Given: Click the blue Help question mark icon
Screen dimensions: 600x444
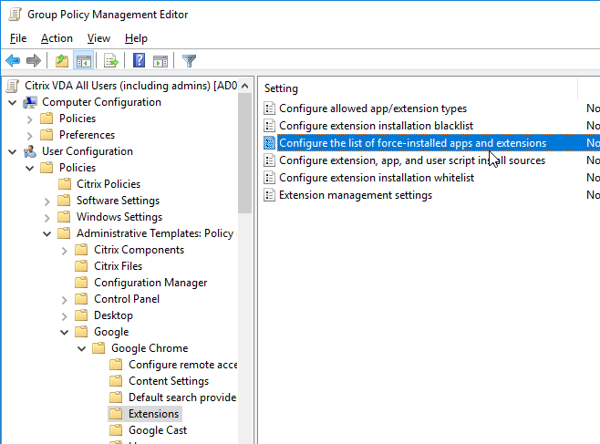Looking at the screenshot, I should click(x=139, y=60).
